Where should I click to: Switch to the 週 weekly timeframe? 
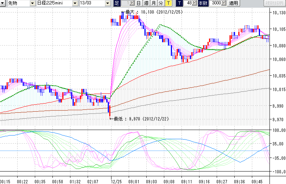146,3
